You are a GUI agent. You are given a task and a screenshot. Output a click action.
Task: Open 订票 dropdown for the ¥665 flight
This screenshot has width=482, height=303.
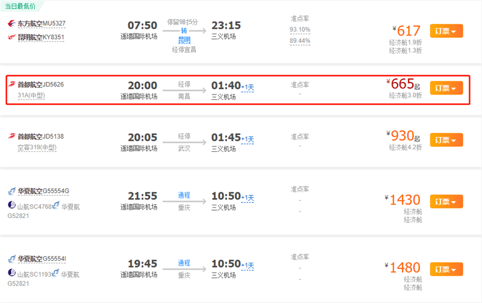[446, 88]
